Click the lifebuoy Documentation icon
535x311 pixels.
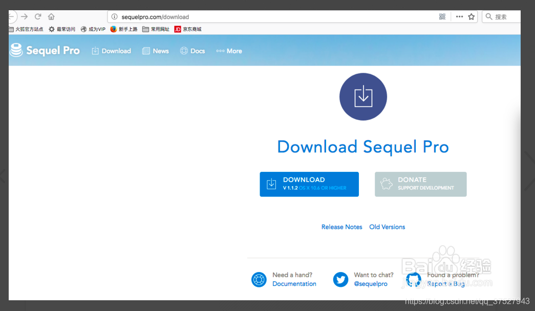259,280
